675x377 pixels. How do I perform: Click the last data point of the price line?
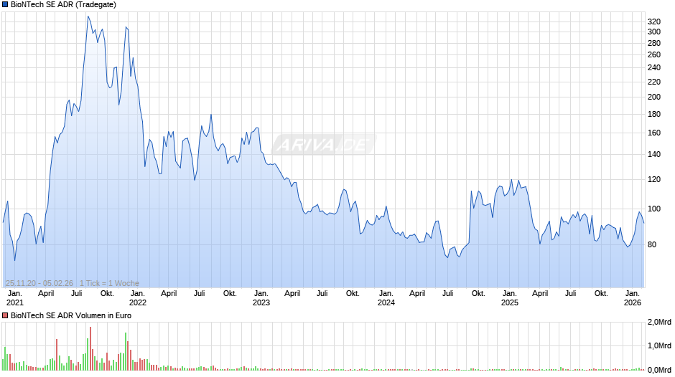pos(643,223)
